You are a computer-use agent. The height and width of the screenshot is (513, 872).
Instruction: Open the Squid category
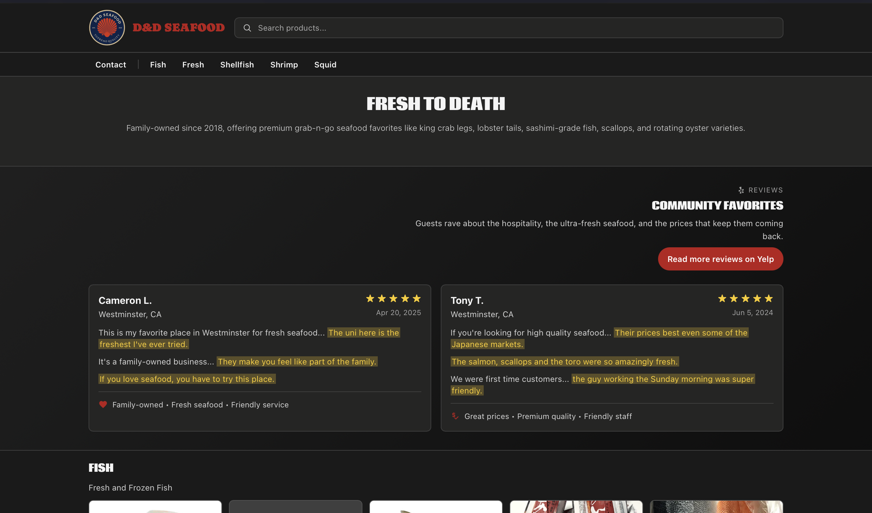pyautogui.click(x=325, y=65)
